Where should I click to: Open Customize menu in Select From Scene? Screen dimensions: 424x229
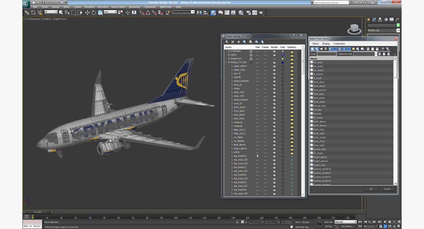339,44
